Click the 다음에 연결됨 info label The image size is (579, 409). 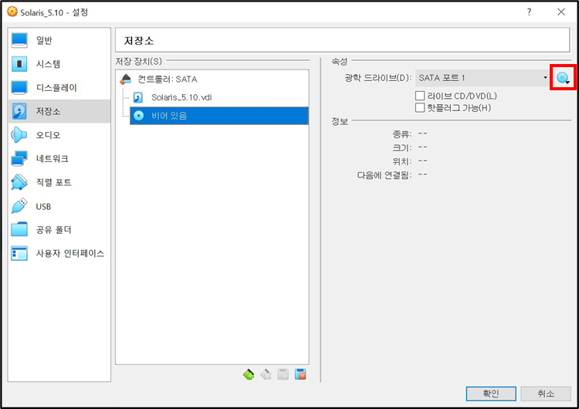click(x=384, y=175)
